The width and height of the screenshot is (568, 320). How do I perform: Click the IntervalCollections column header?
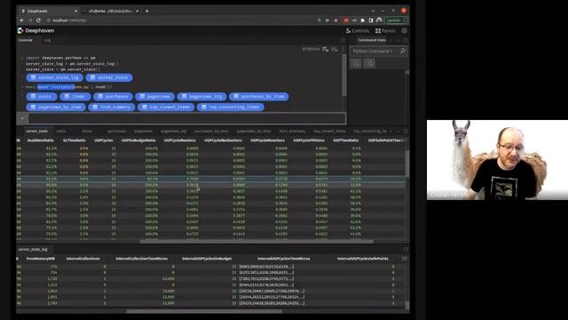pos(83,259)
